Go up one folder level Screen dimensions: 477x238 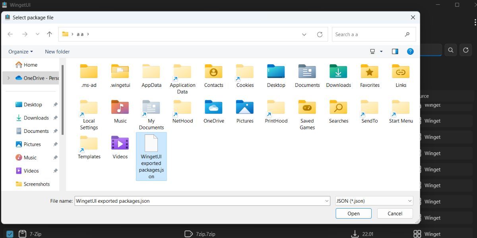49,35
